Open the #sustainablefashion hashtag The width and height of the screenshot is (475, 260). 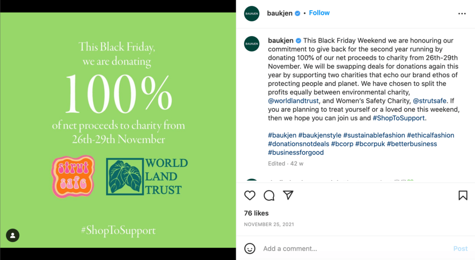[374, 135]
